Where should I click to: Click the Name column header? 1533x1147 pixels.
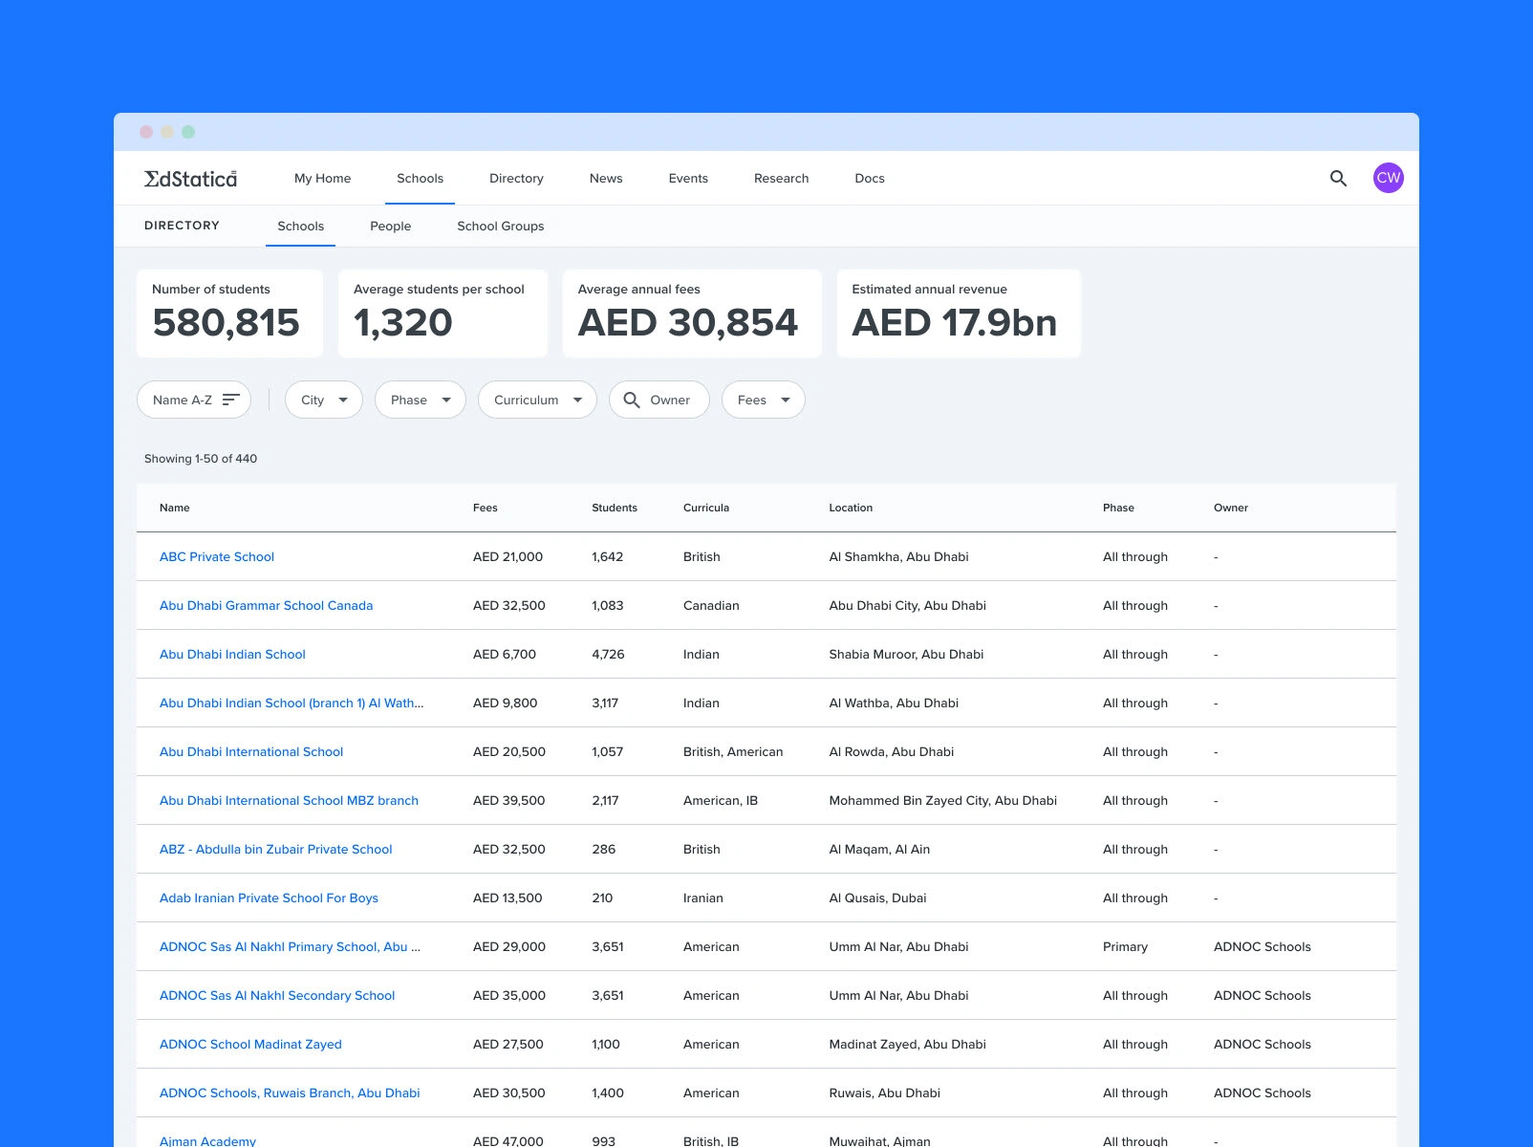point(175,508)
